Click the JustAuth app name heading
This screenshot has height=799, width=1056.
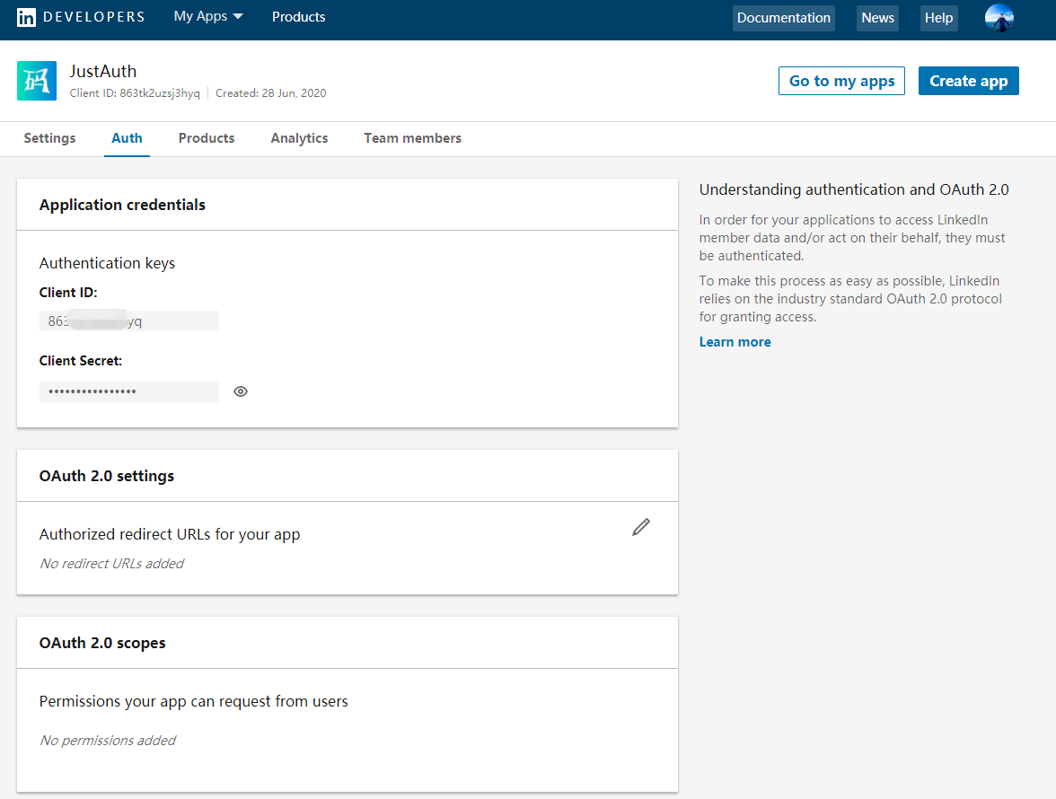pos(103,71)
